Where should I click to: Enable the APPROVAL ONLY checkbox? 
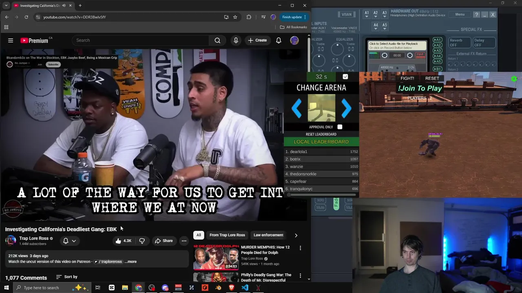click(x=340, y=127)
